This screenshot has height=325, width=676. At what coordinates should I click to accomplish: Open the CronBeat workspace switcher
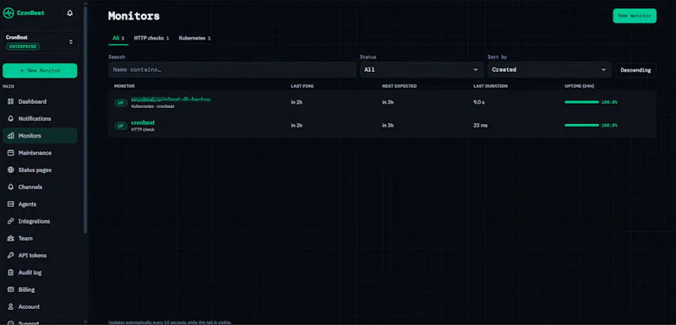[40, 41]
